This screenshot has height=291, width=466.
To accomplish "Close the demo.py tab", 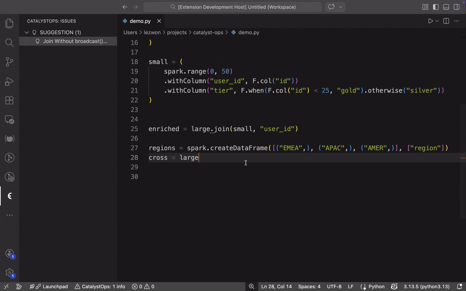I will coord(159,21).
